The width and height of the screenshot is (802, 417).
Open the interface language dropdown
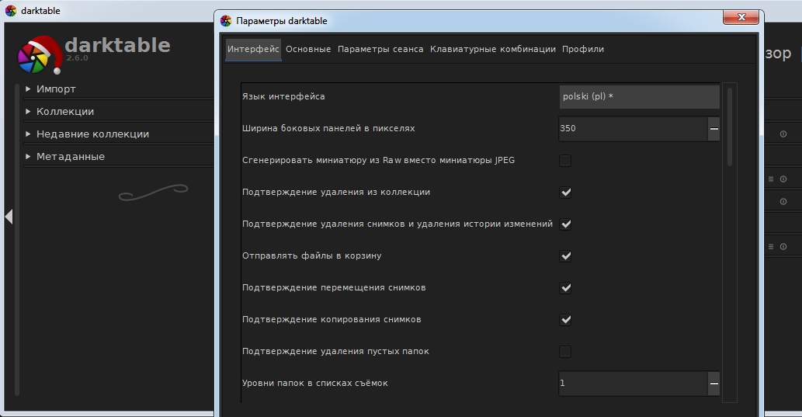638,97
